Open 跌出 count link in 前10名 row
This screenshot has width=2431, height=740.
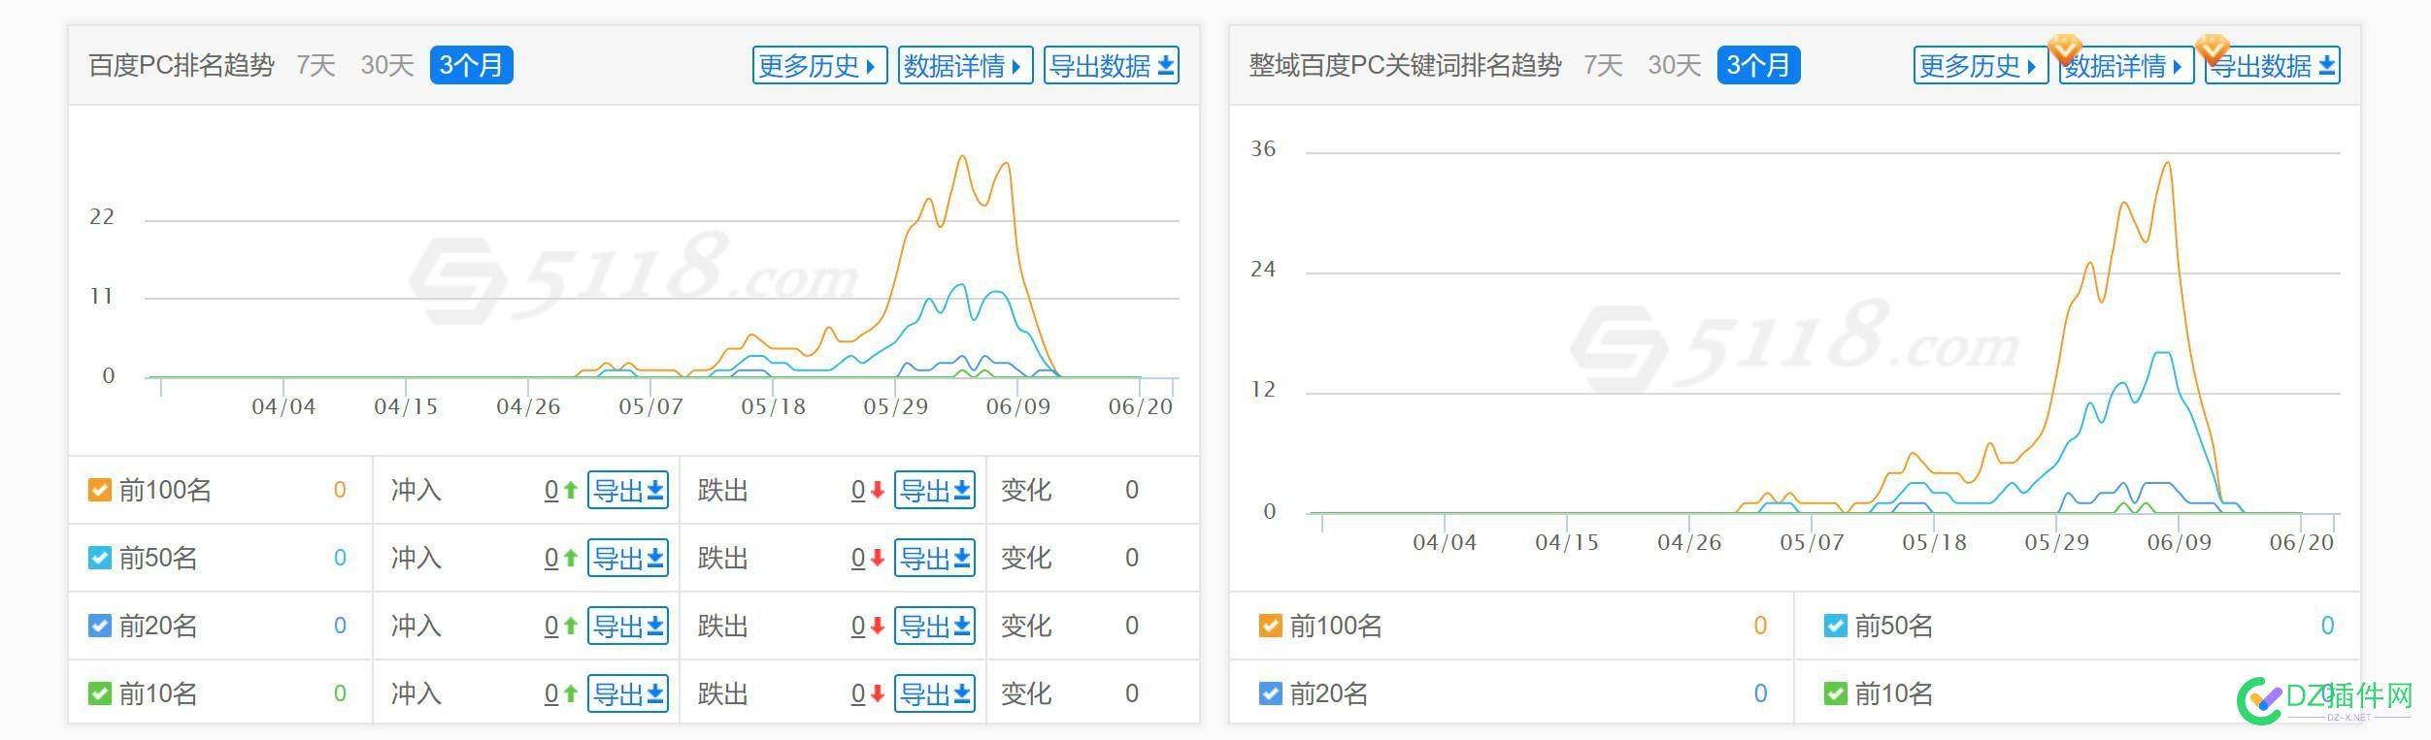(x=858, y=694)
